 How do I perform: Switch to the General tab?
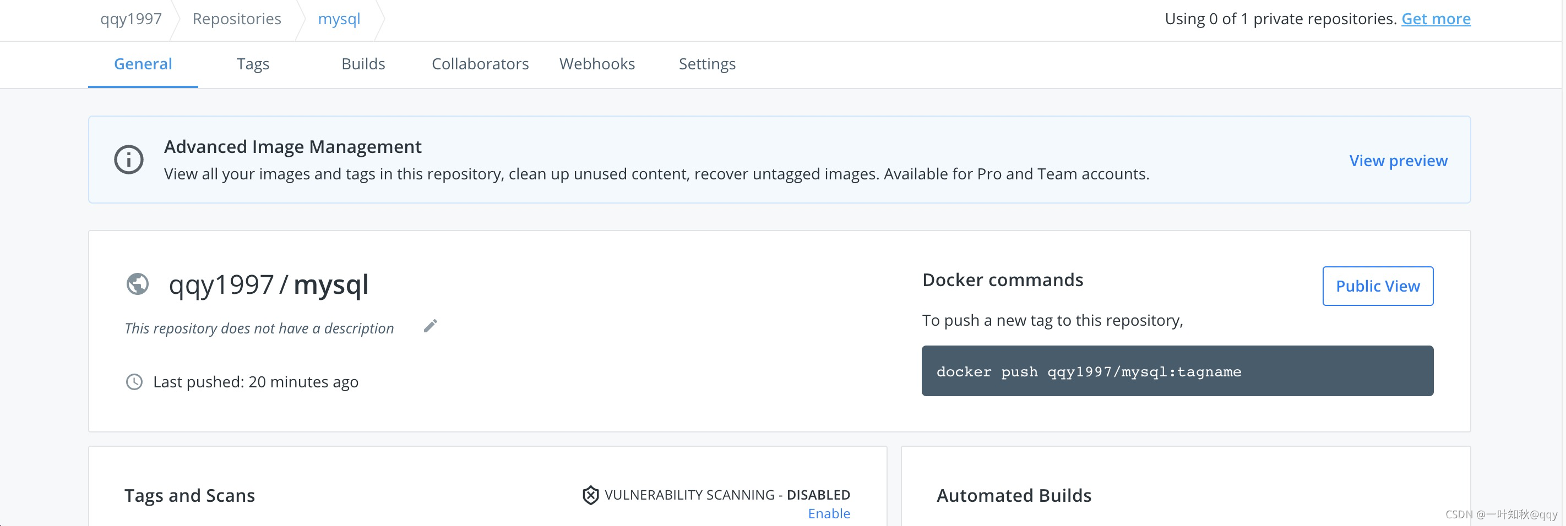coord(143,64)
